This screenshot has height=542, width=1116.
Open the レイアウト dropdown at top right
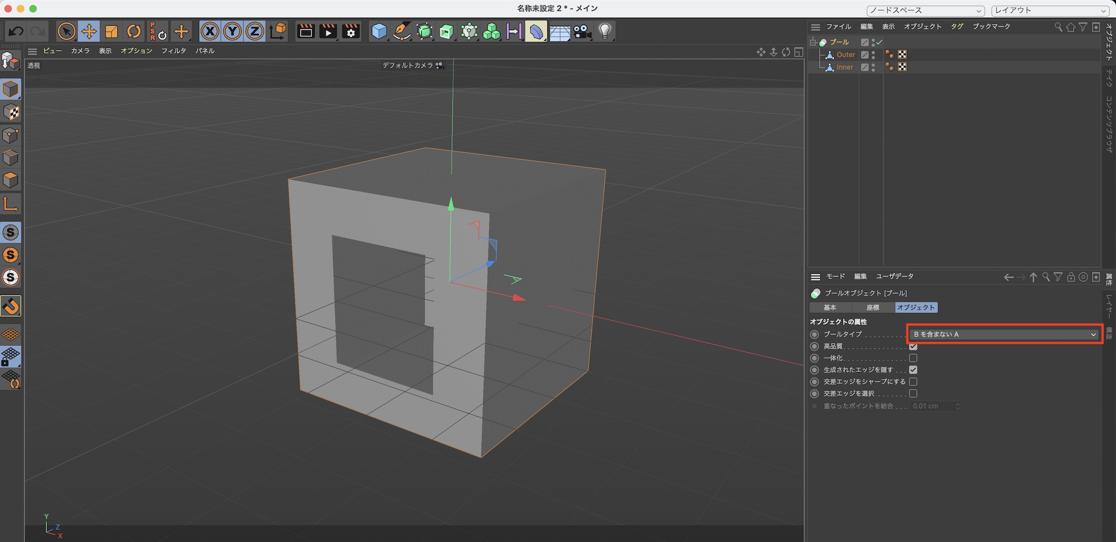tap(1050, 11)
